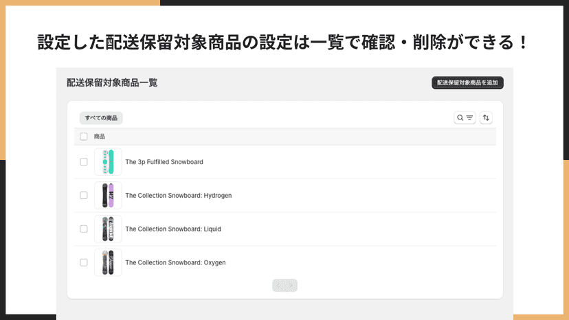Check the Snowboard: Hydrogen row checkbox
This screenshot has width=569, height=320.
coord(84,195)
